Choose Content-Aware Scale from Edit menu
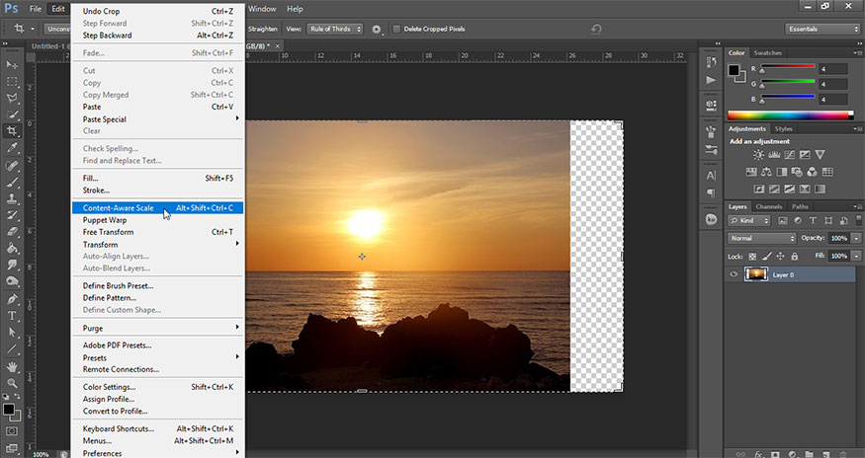The image size is (865, 458). pos(118,208)
